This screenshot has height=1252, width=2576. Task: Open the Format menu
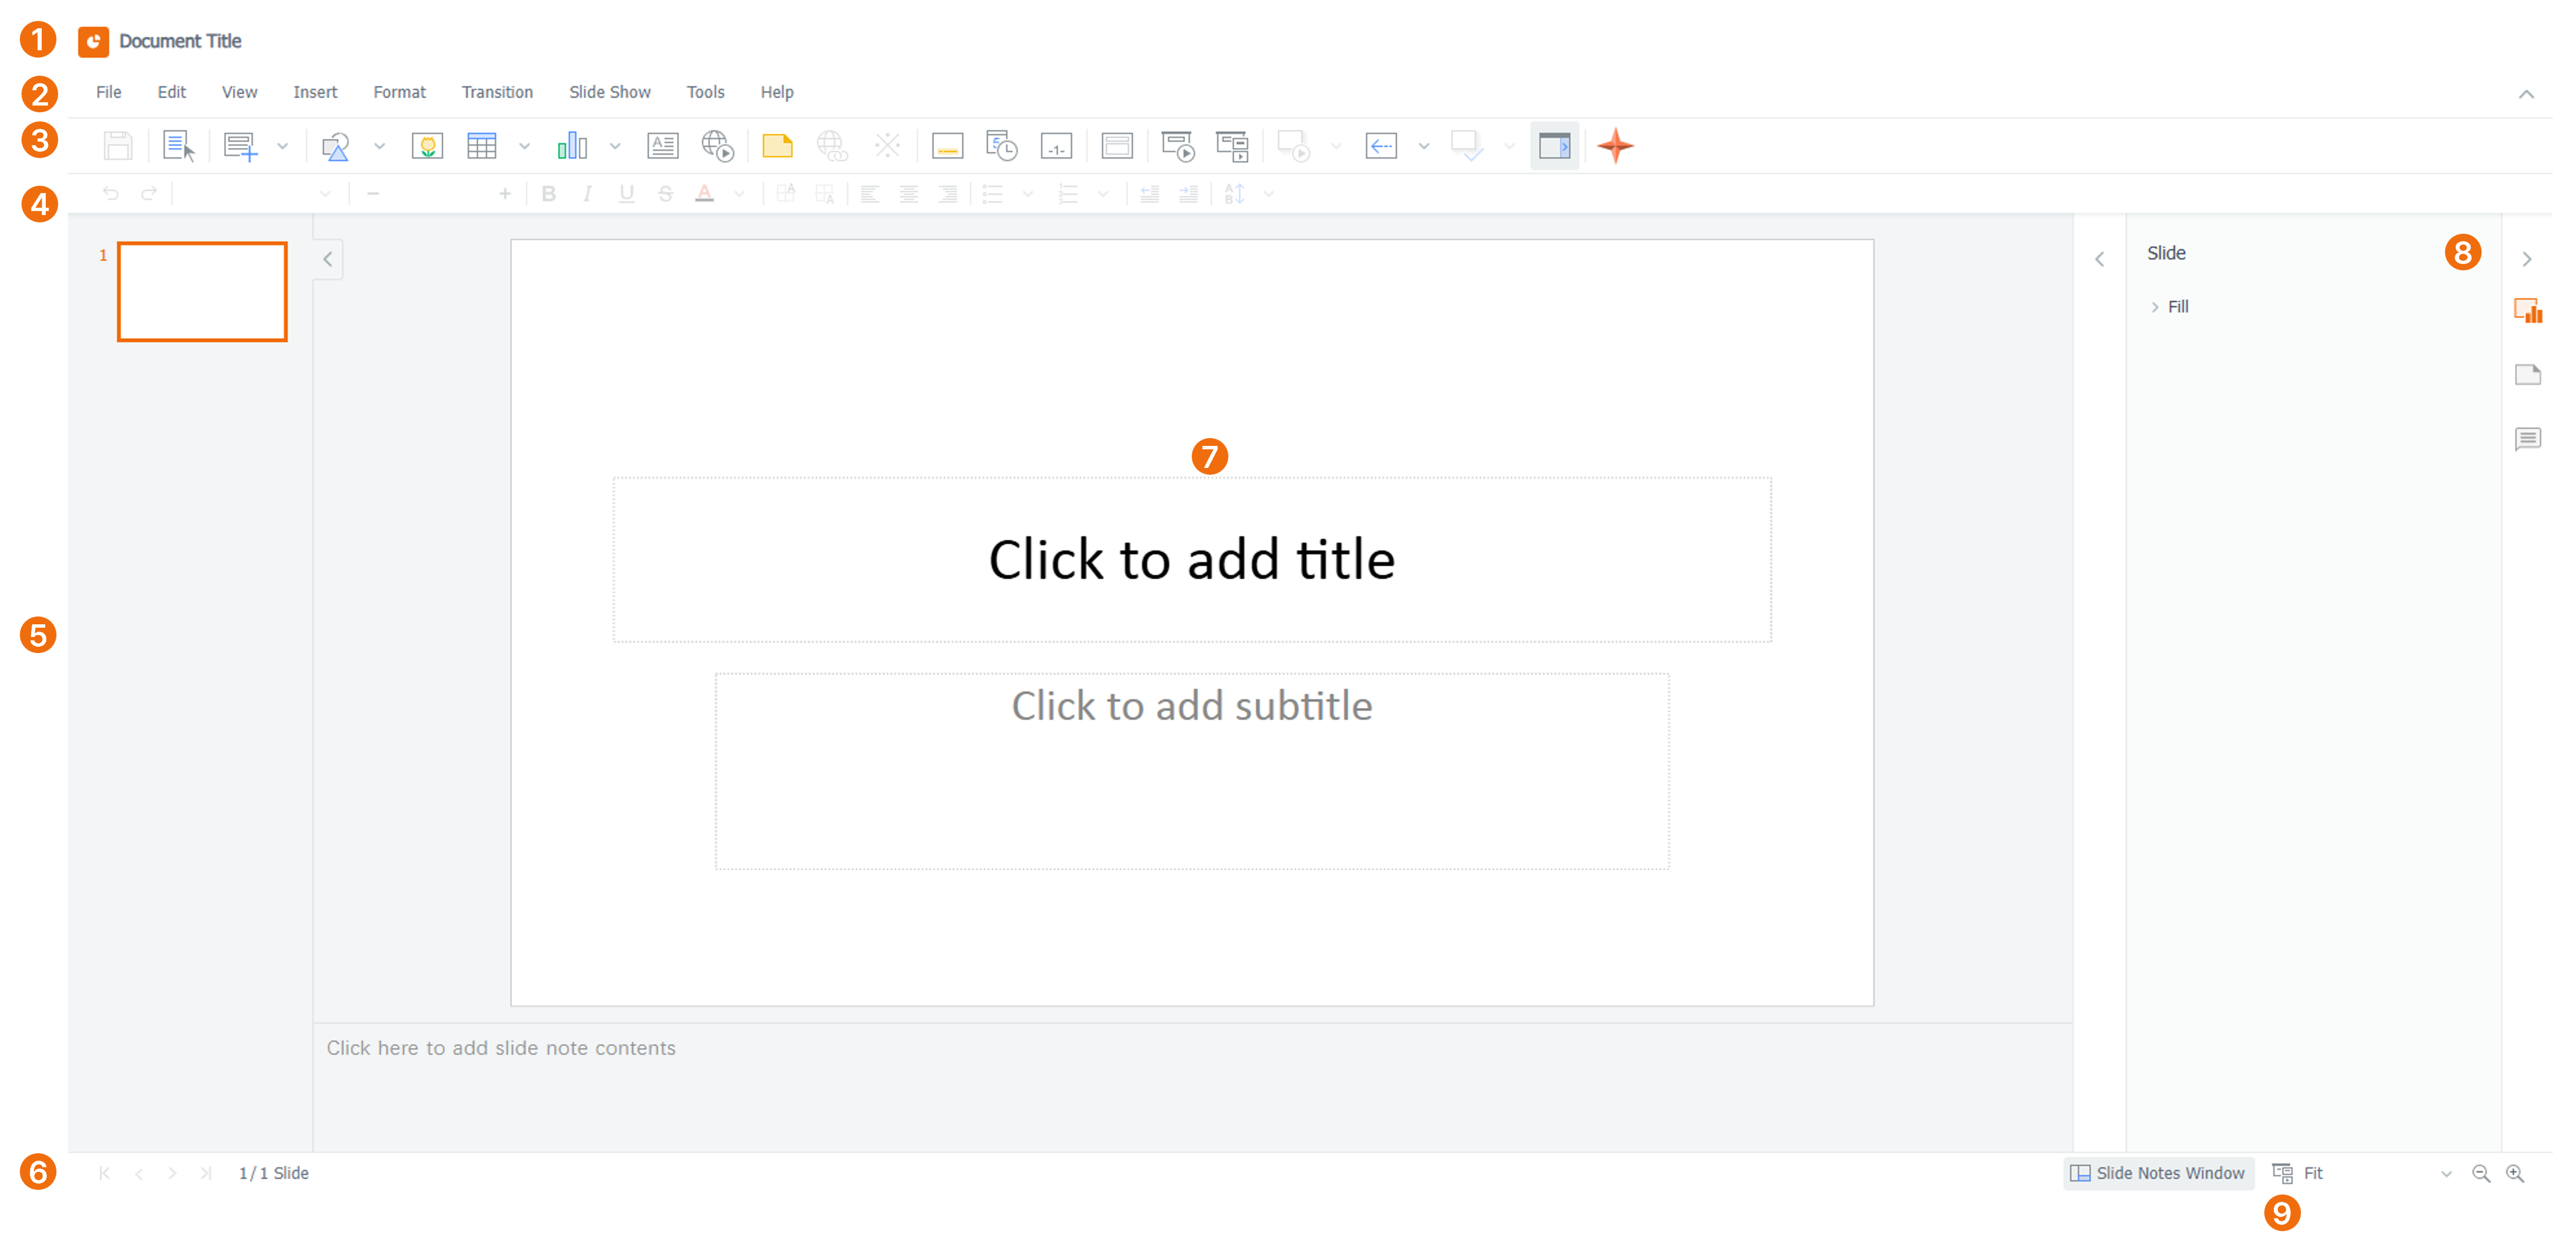tap(399, 92)
